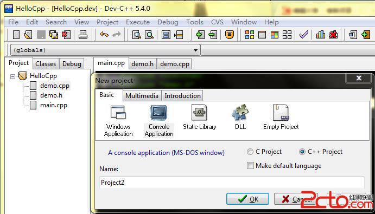Switch to the Debug sidebar tab
The width and height of the screenshot is (375, 214).
coord(72,64)
